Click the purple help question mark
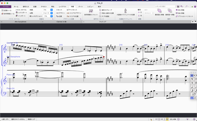The width and height of the screenshot is (197, 121). tap(195, 6)
